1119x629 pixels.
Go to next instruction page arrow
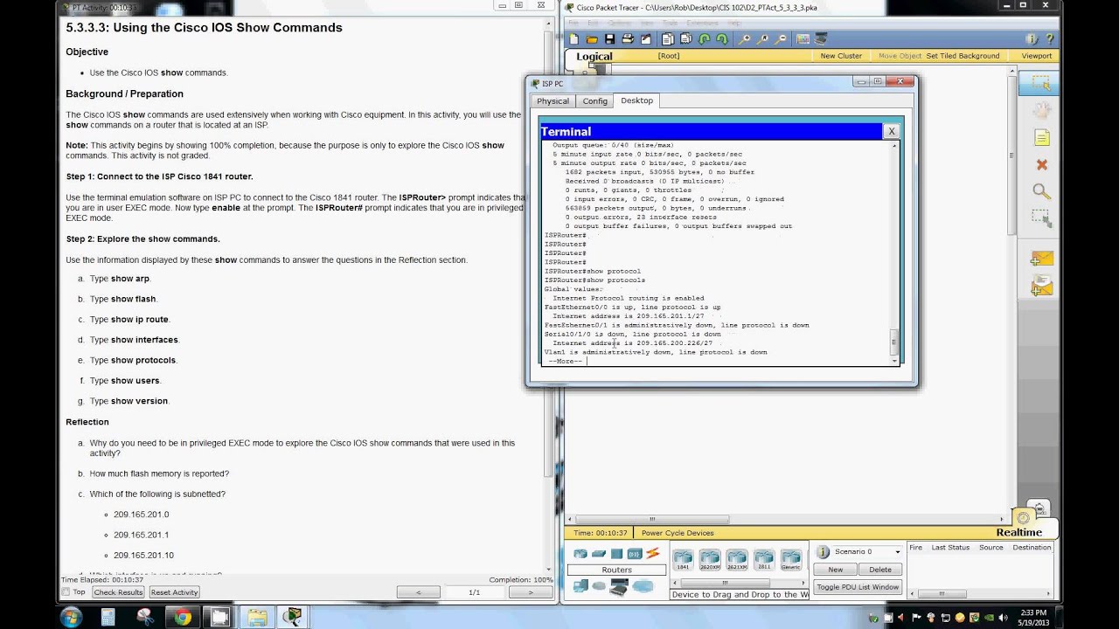530,592
